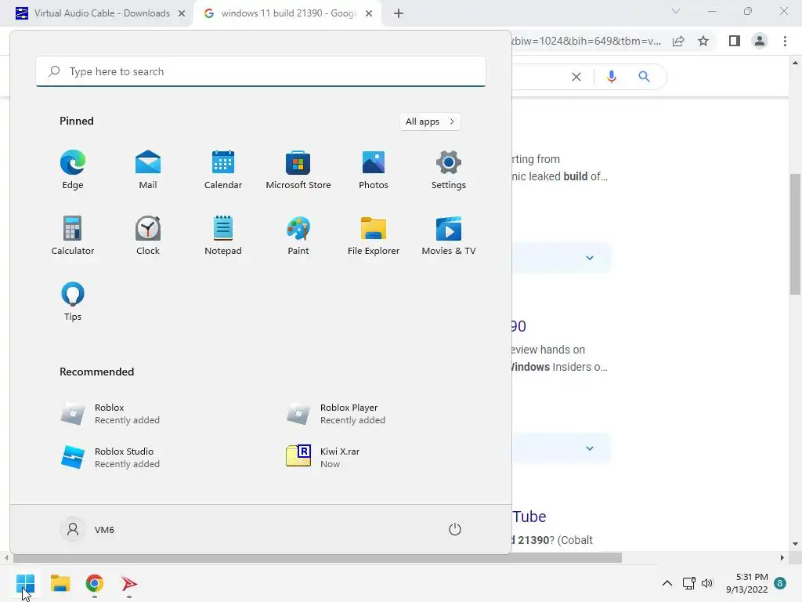This screenshot has width=802, height=602.
Task: Open File Explorer in pinned section
Action: tap(374, 235)
